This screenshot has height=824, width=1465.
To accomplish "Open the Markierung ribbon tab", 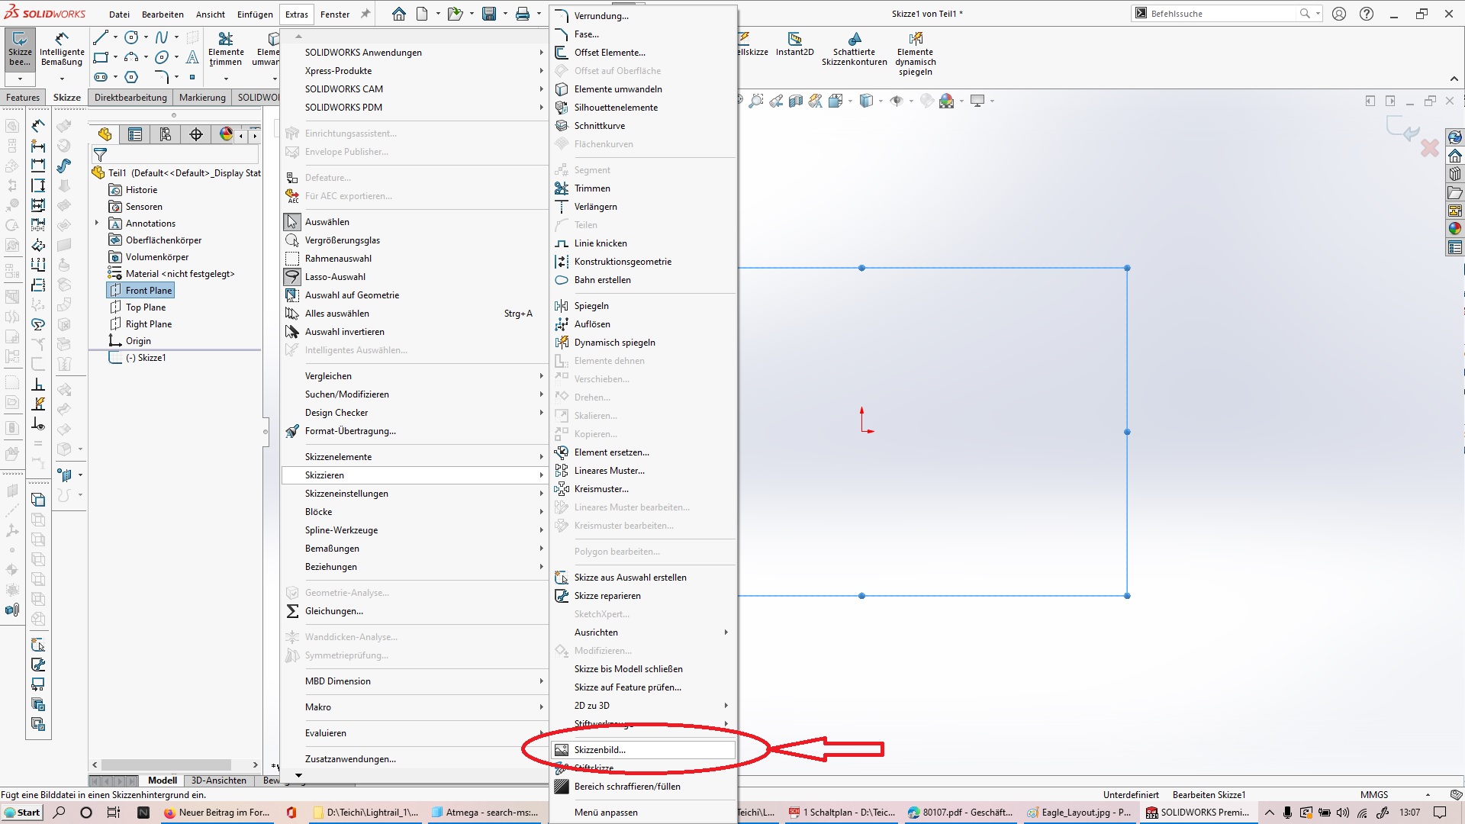I will click(202, 98).
